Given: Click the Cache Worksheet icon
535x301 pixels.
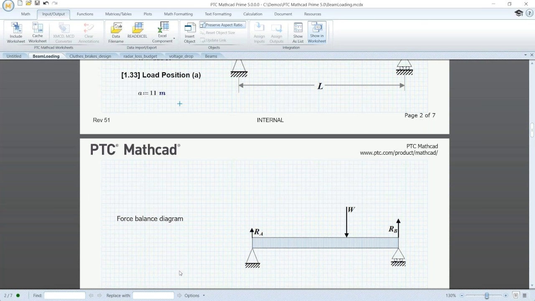Looking at the screenshot, I should coord(38,28).
